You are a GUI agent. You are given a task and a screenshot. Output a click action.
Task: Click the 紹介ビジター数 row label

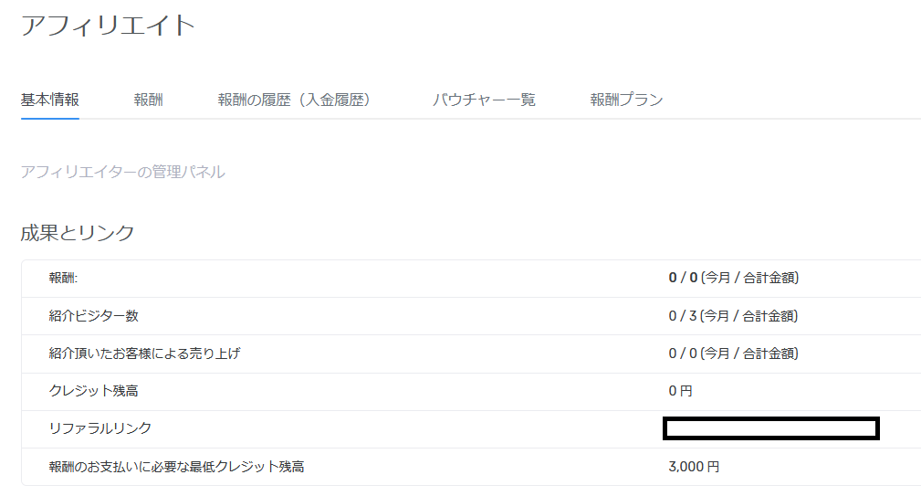(x=94, y=316)
